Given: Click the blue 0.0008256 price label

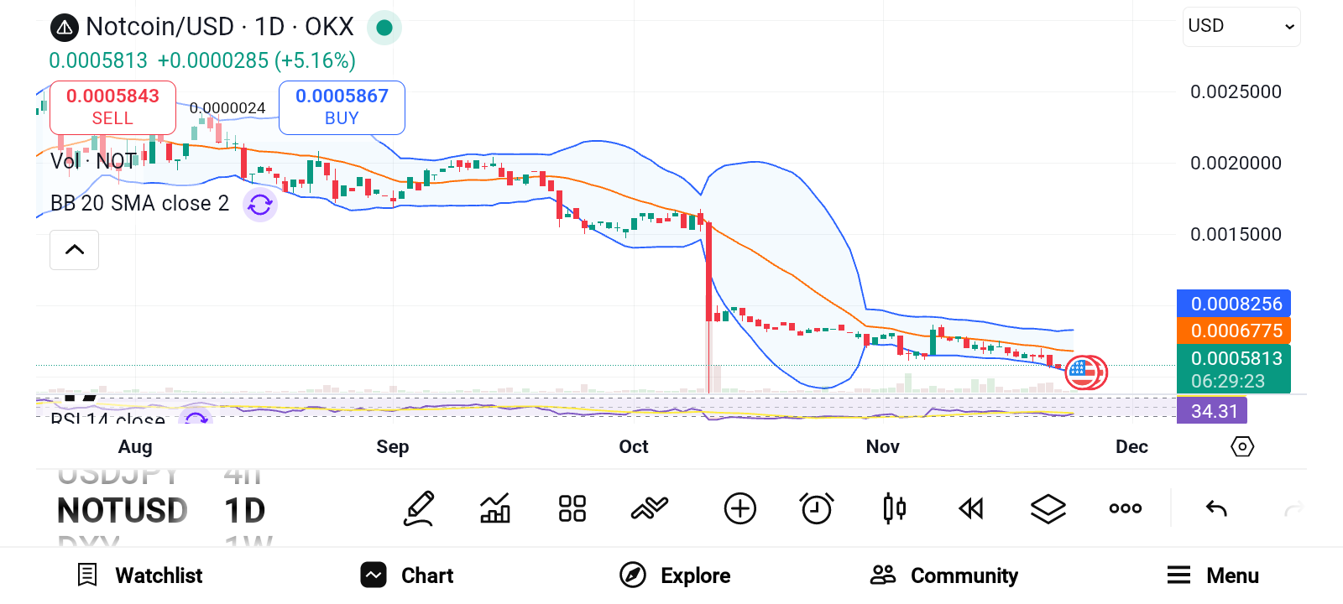Looking at the screenshot, I should pos(1234,304).
